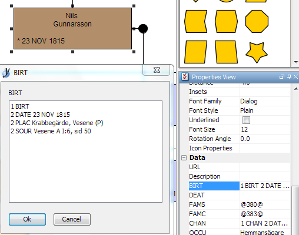This screenshot has width=299, height=235.
Task: Click Cancel in the BIRT dialog
Action: click(x=72, y=219)
